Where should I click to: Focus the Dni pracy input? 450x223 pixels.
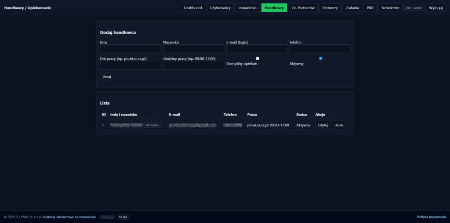tap(131, 65)
